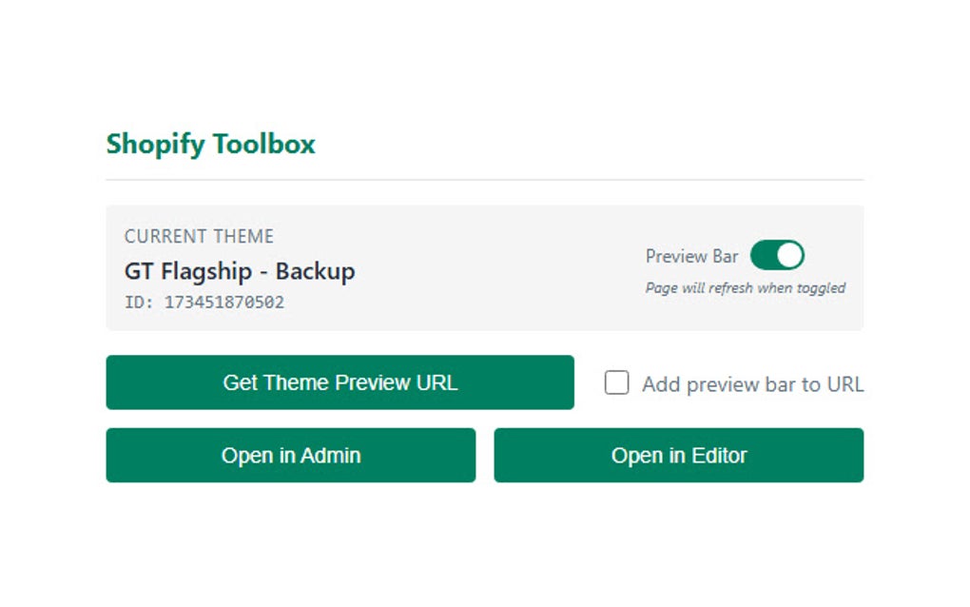Click the page refresh hint text
Screen dimensions: 970x607
pos(744,286)
